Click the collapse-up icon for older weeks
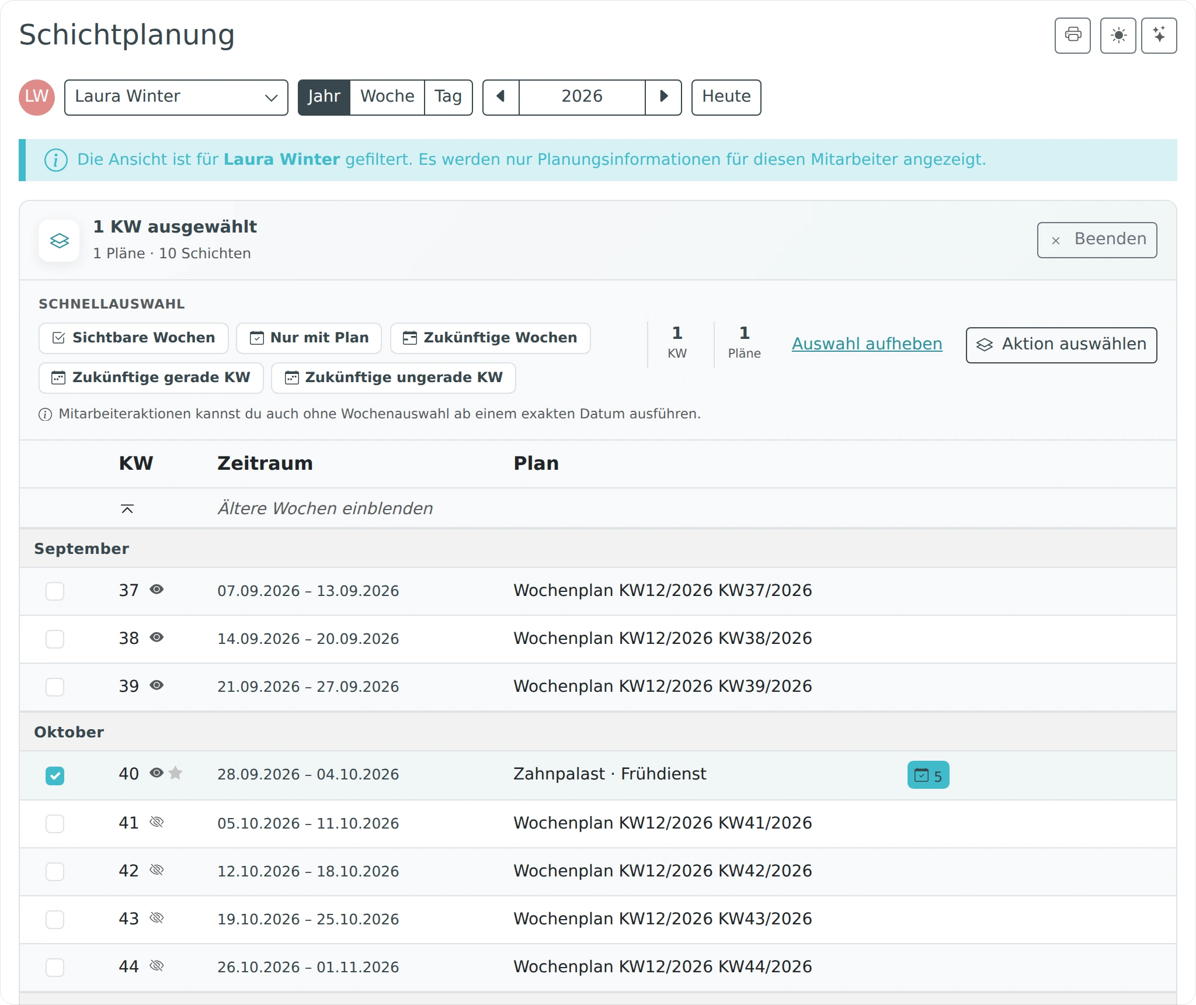 click(x=127, y=508)
